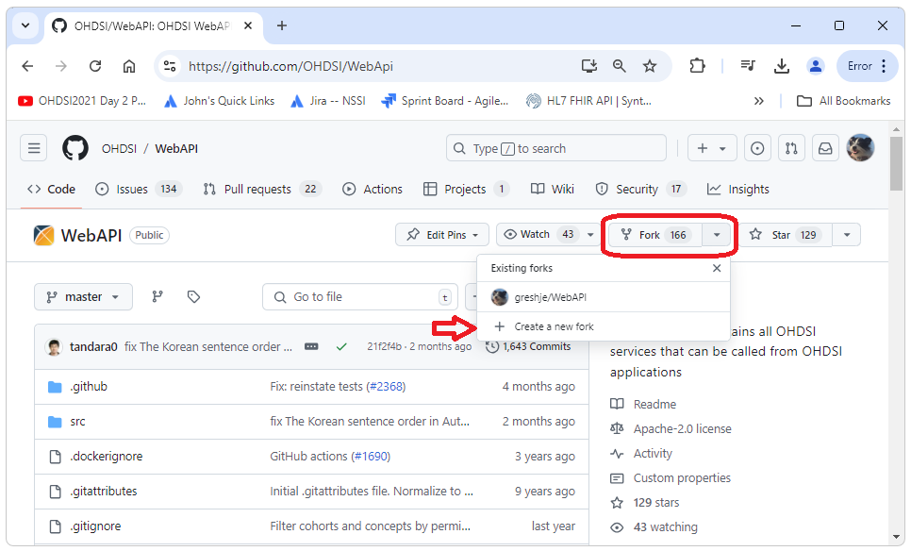Reload the current page
This screenshot has height=551, width=911.
pyautogui.click(x=95, y=66)
